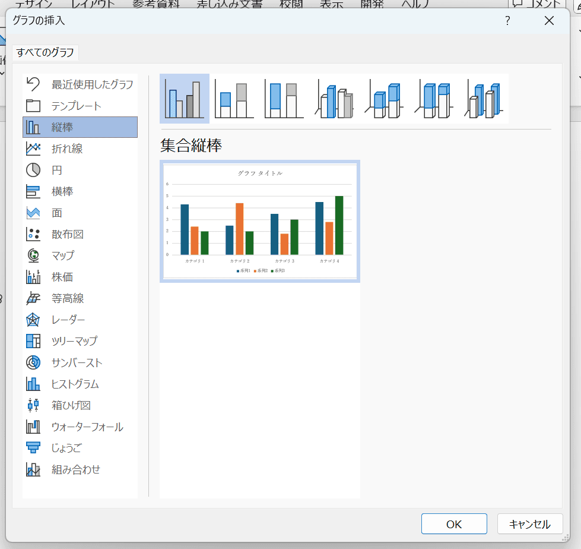
Task: Select the 3-D stacked column subtype icon
Action: coord(384,99)
